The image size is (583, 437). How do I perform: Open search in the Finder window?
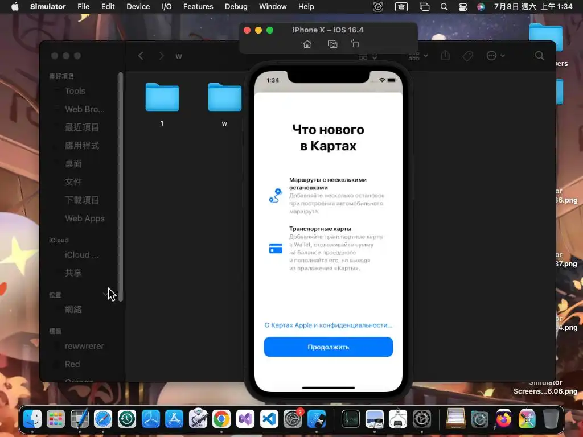pos(539,56)
